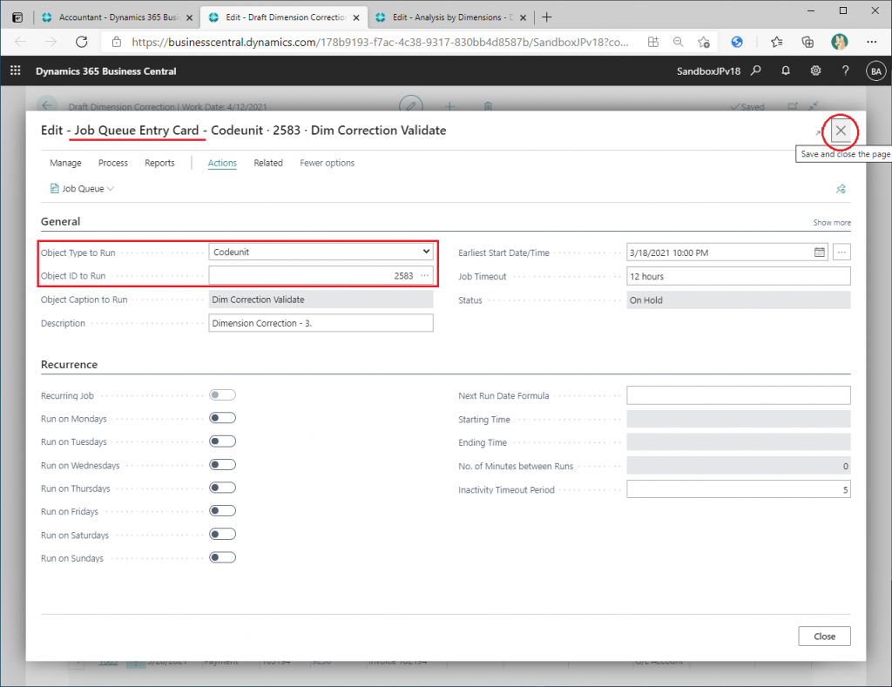Close the Draft Dimension Correction browser tab
The width and height of the screenshot is (892, 687).
pyautogui.click(x=356, y=17)
